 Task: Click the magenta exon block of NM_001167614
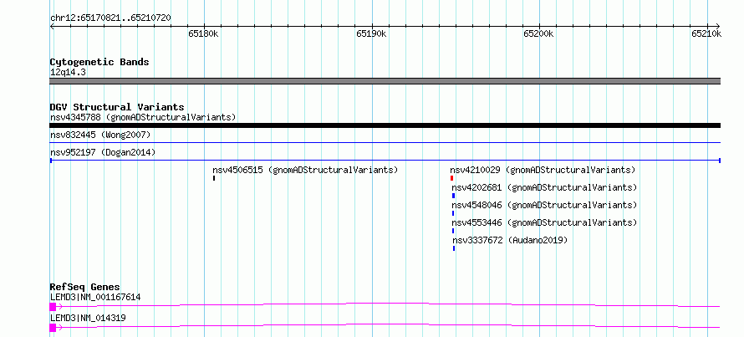[53, 307]
